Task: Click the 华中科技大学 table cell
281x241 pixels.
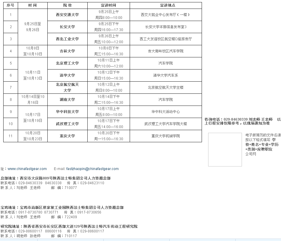Action: pyautogui.click(x=67, y=111)
